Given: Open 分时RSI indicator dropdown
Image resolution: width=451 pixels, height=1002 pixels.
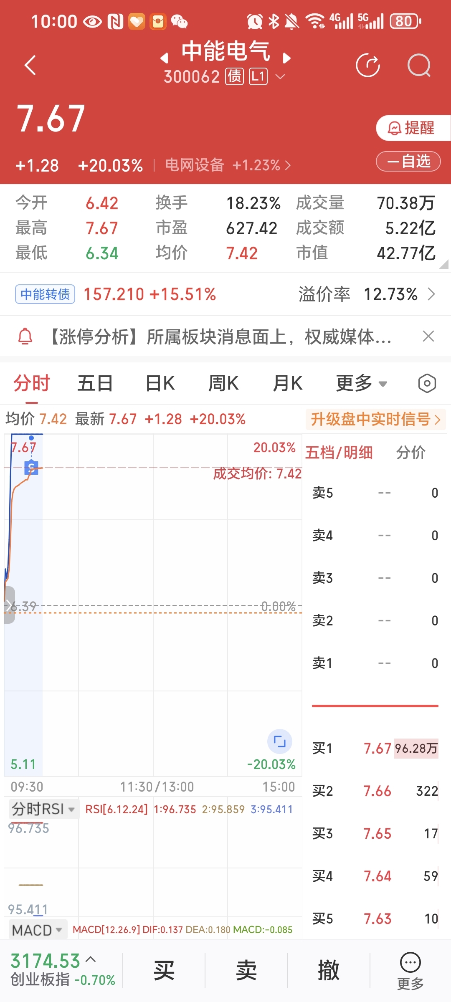Looking at the screenshot, I should pos(43,809).
